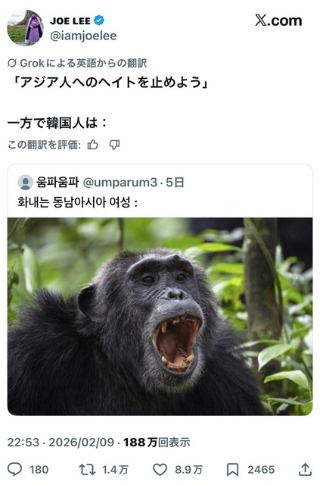The image size is (320, 485).
Task: Tap the blue verified badge
Action: (99, 20)
